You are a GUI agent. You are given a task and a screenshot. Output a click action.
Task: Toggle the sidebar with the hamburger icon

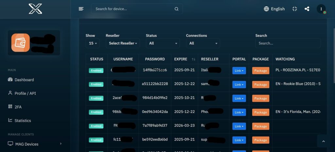point(81,9)
